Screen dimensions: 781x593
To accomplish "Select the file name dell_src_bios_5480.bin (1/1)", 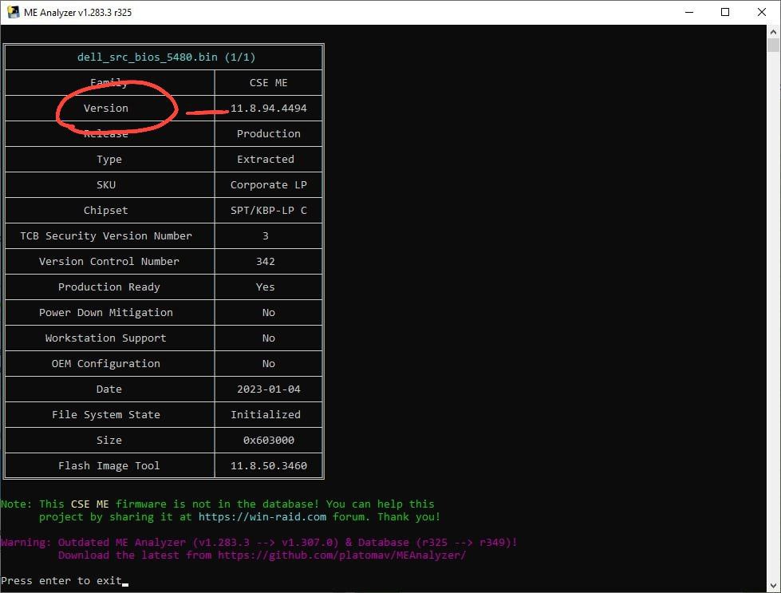I will [x=167, y=57].
